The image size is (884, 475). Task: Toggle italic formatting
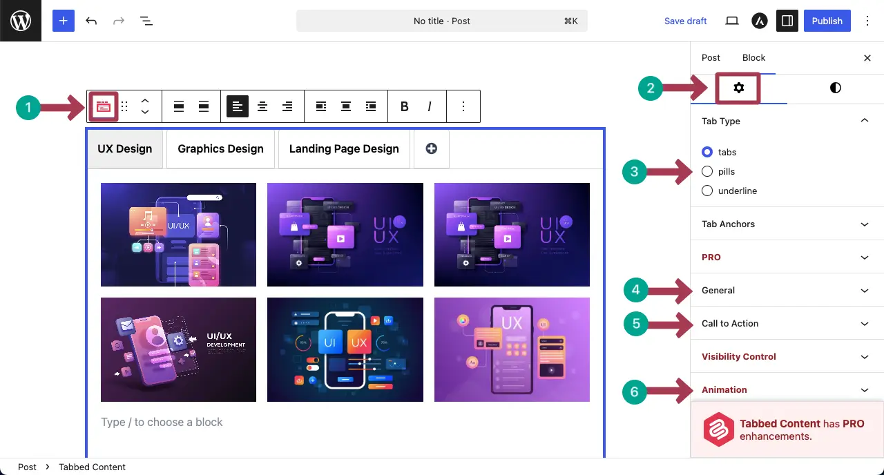coord(430,107)
